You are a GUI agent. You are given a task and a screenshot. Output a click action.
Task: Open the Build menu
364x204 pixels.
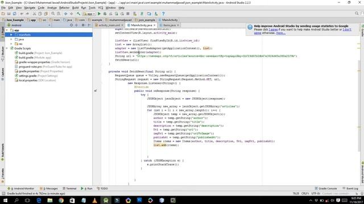coord(75,7)
